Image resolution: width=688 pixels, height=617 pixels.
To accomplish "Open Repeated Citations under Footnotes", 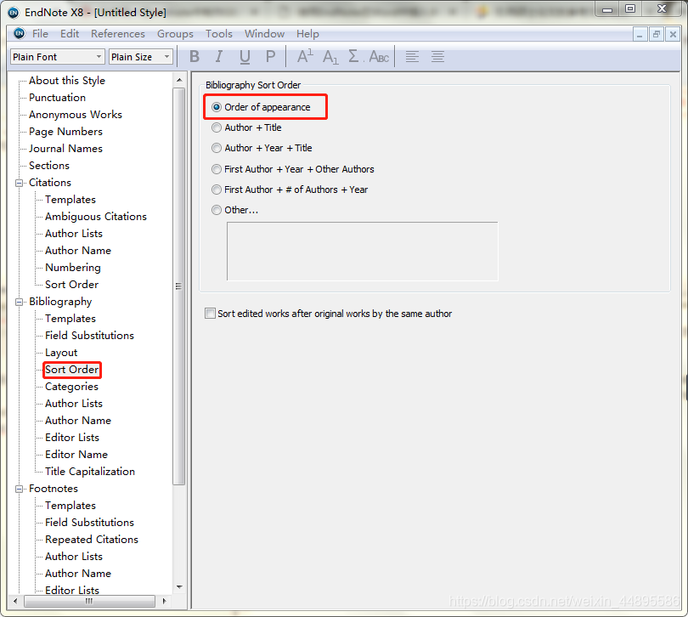I will [92, 540].
